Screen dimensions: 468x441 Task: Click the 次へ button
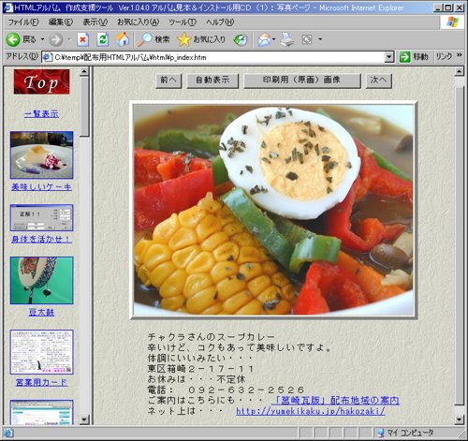[379, 81]
